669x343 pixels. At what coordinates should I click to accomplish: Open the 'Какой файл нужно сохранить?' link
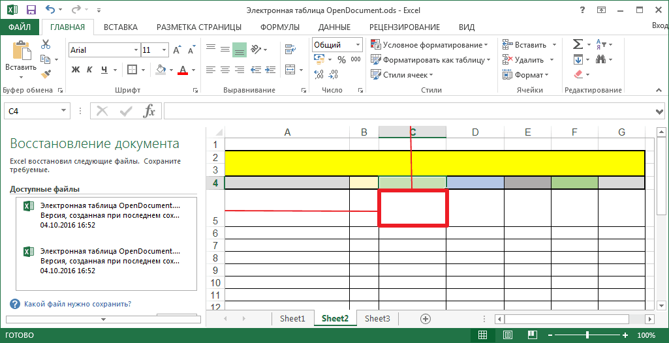coord(77,304)
